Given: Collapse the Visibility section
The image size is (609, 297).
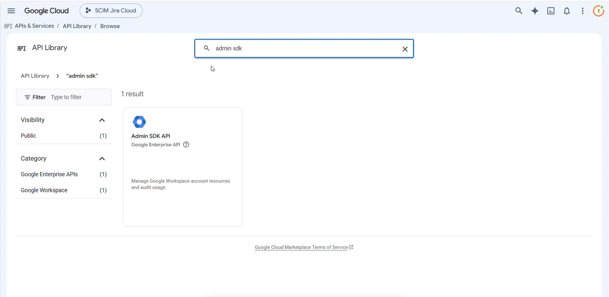Looking at the screenshot, I should click(x=102, y=120).
